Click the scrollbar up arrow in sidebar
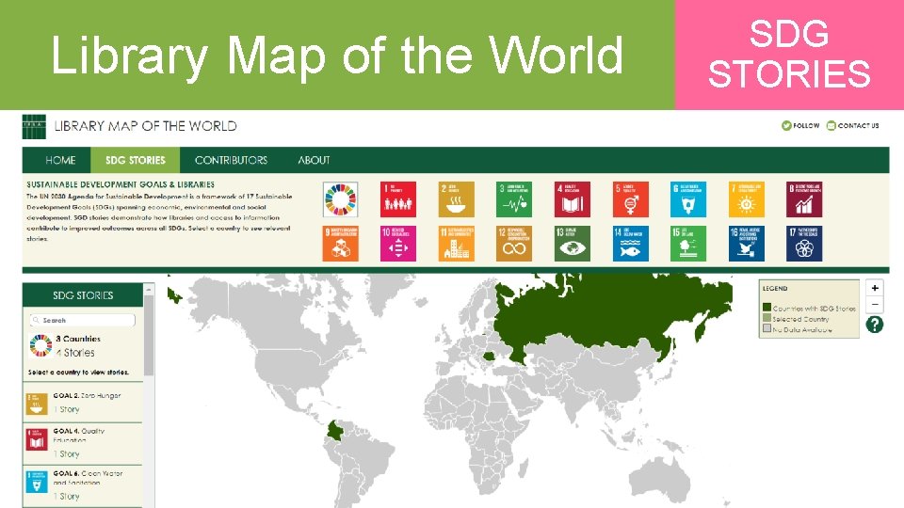This screenshot has width=904, height=508. pos(149,289)
